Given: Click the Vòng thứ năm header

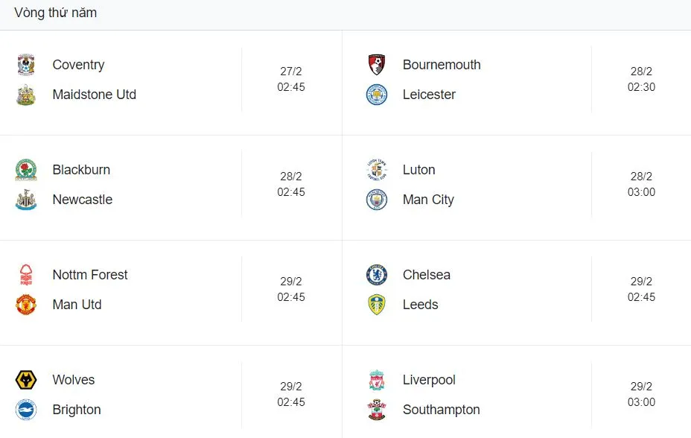Looking at the screenshot, I should point(55,13).
